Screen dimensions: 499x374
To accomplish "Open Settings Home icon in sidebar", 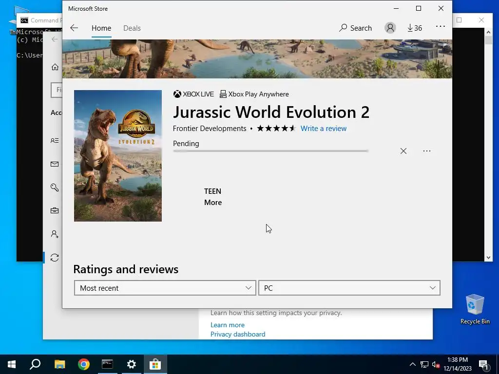I will 55,67.
